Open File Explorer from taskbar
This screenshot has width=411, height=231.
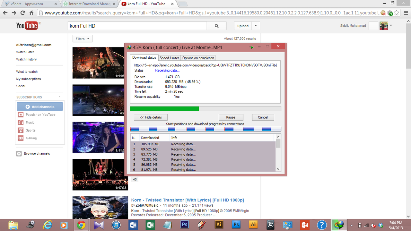[x=13, y=225]
